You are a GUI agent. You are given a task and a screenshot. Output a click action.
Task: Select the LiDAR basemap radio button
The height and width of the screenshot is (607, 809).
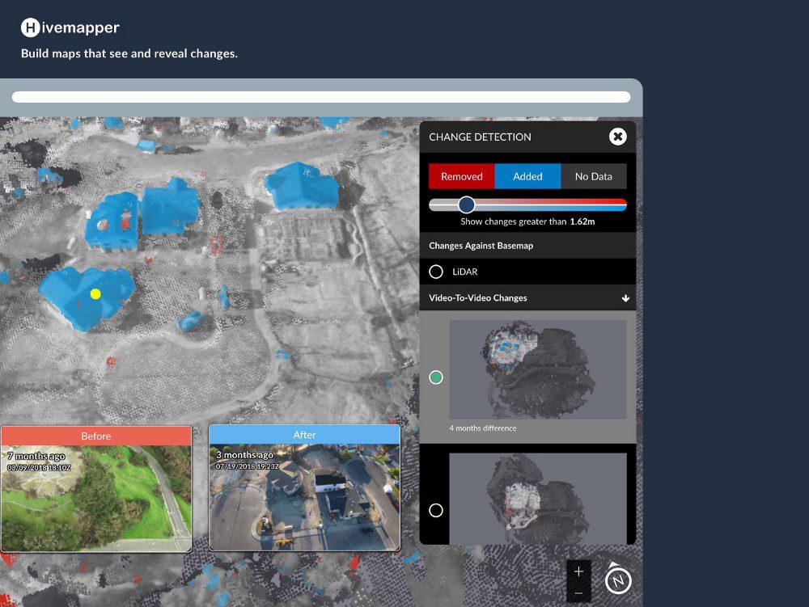[x=436, y=272]
